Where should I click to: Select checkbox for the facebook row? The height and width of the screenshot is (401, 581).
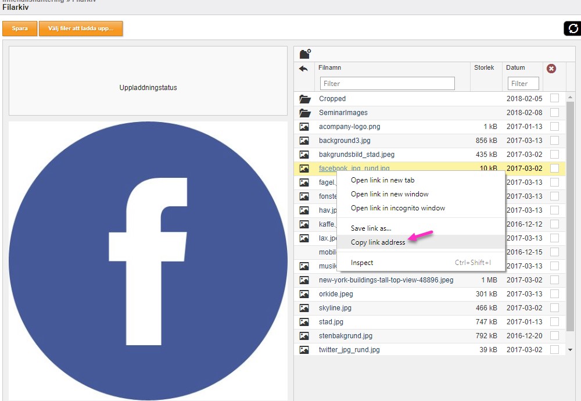555,169
